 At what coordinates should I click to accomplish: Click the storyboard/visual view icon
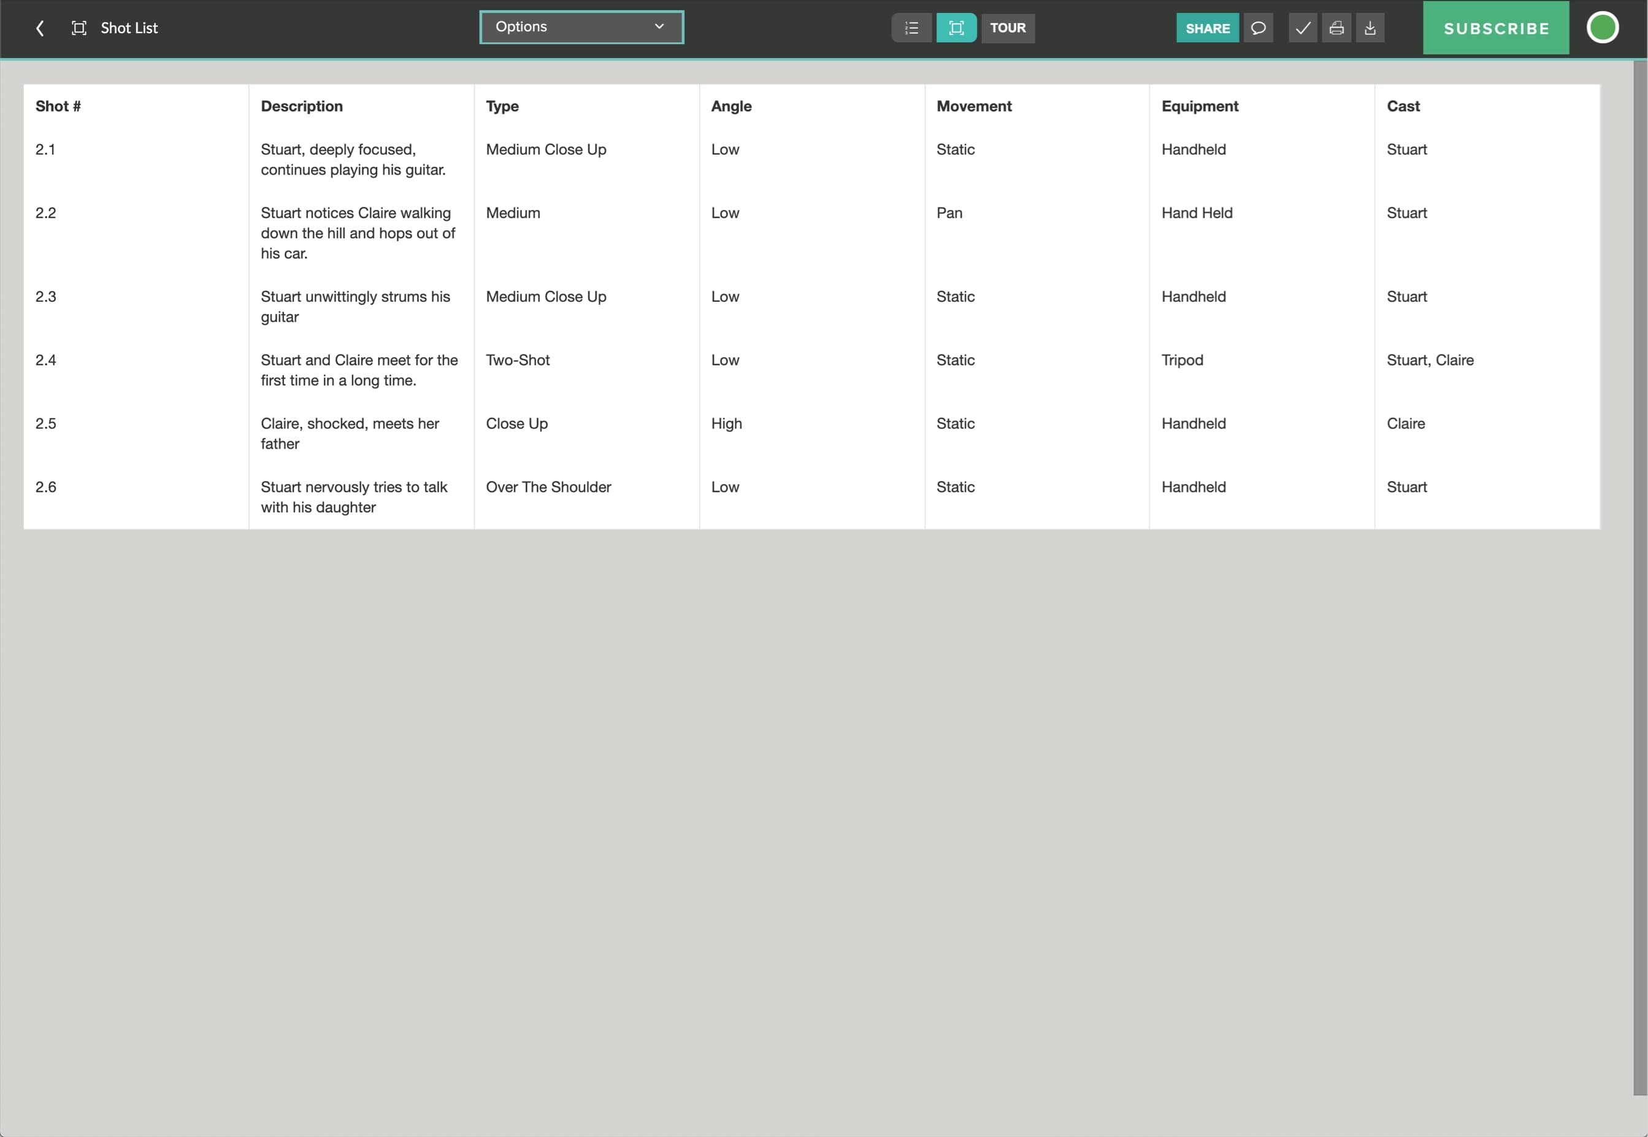[957, 28]
